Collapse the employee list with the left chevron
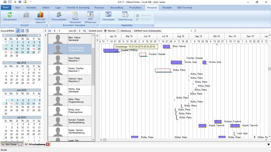Image resolution: width=271 pixels, height=152 pixels. click(x=45, y=31)
